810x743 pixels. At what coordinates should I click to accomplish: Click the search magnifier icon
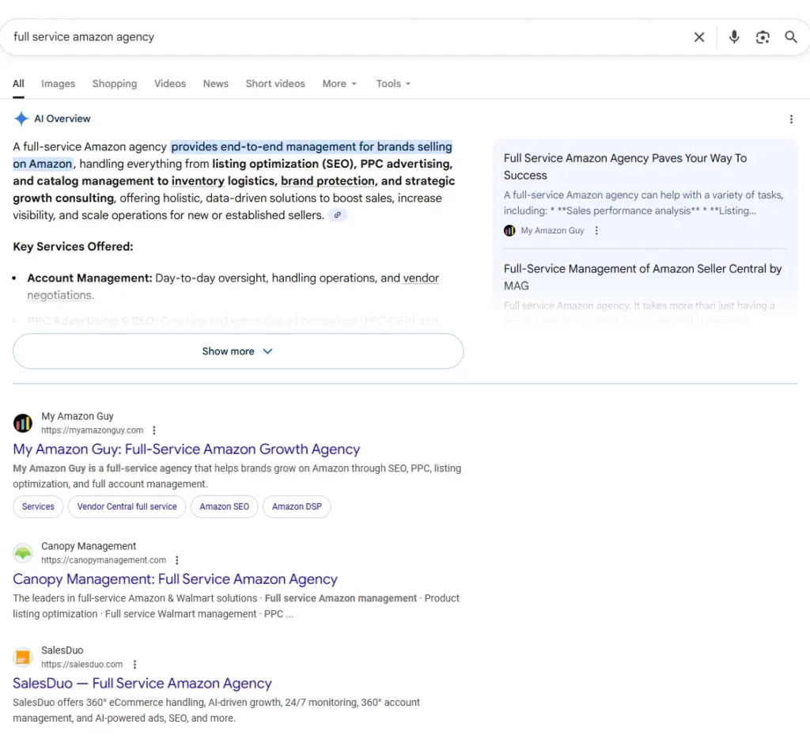[x=790, y=36]
